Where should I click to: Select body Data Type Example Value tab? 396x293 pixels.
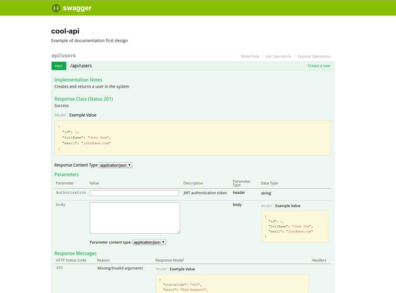[287, 206]
